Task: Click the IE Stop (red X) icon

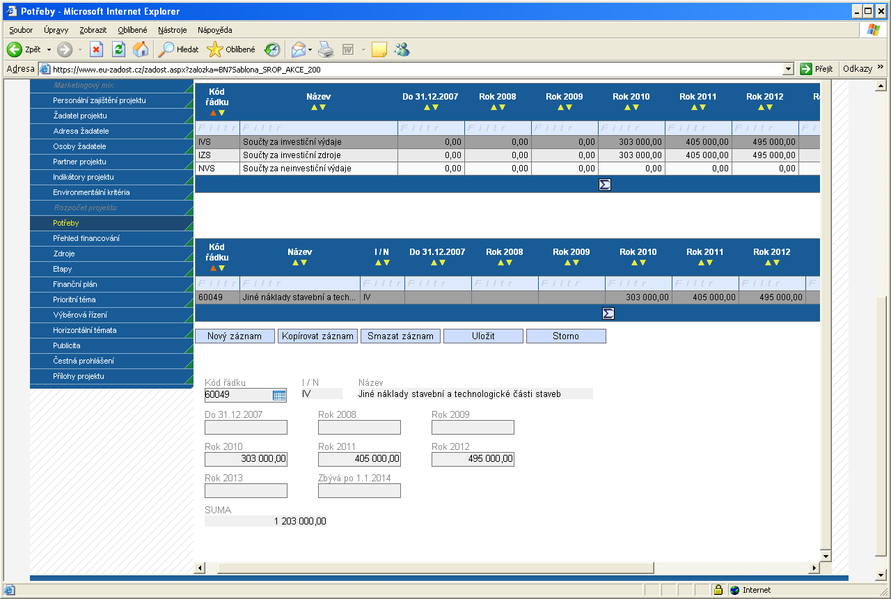Action: coord(97,49)
